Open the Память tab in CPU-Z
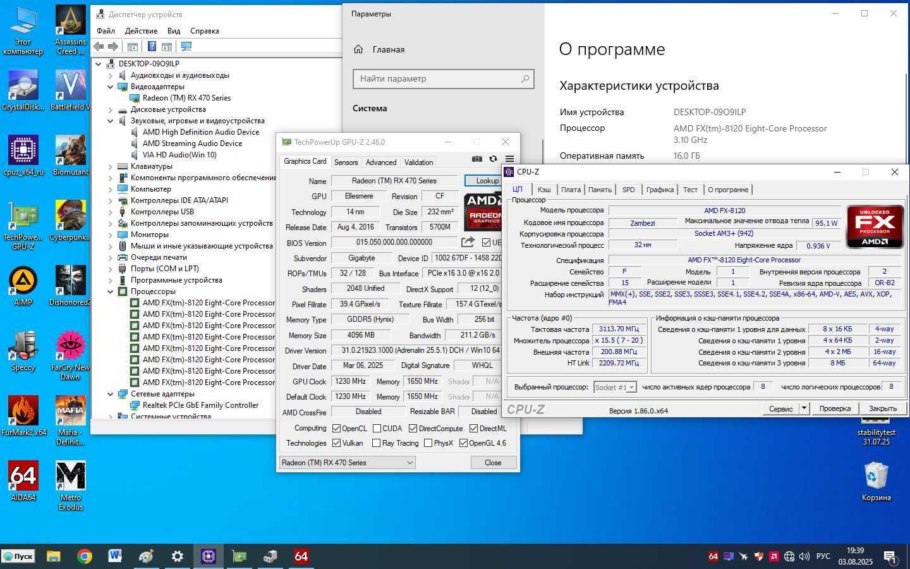910x569 pixels. click(600, 190)
